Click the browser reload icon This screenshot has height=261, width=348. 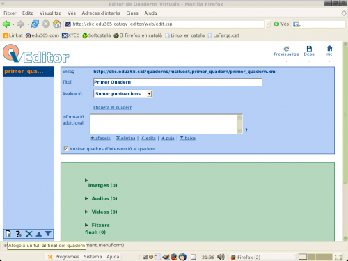coord(35,24)
